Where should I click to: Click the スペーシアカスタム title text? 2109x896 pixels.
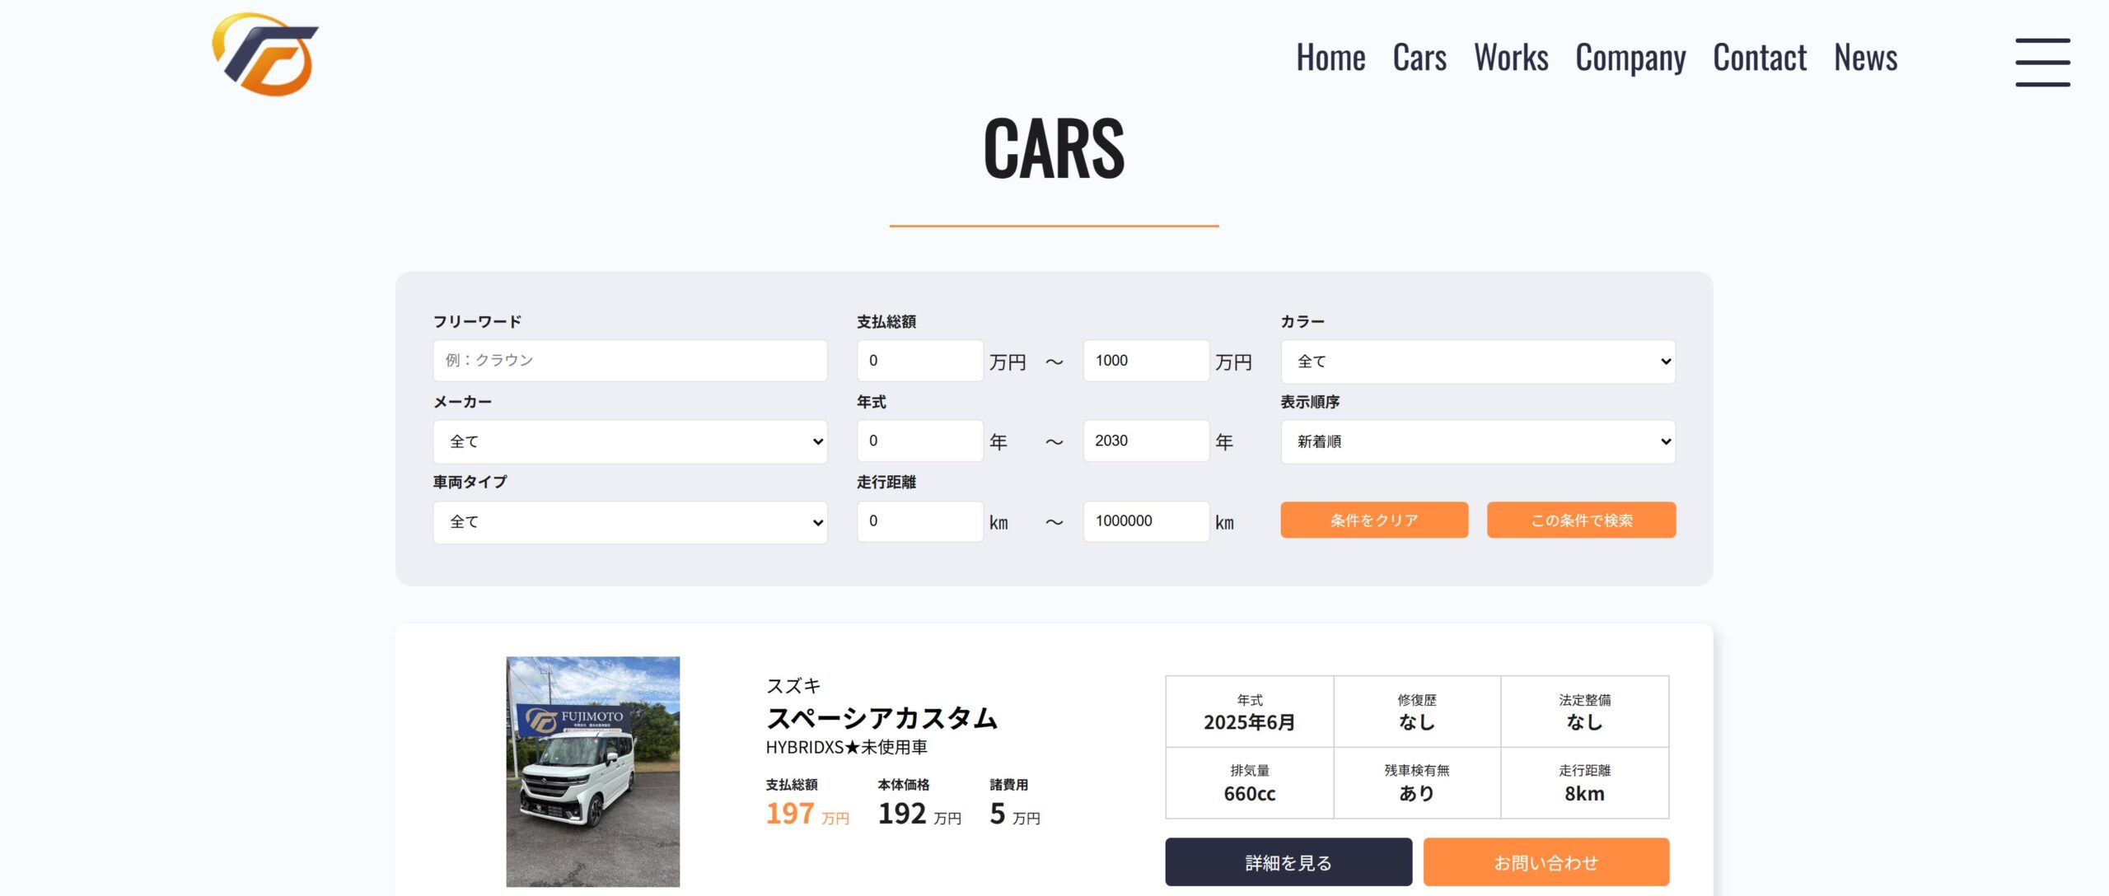(881, 718)
